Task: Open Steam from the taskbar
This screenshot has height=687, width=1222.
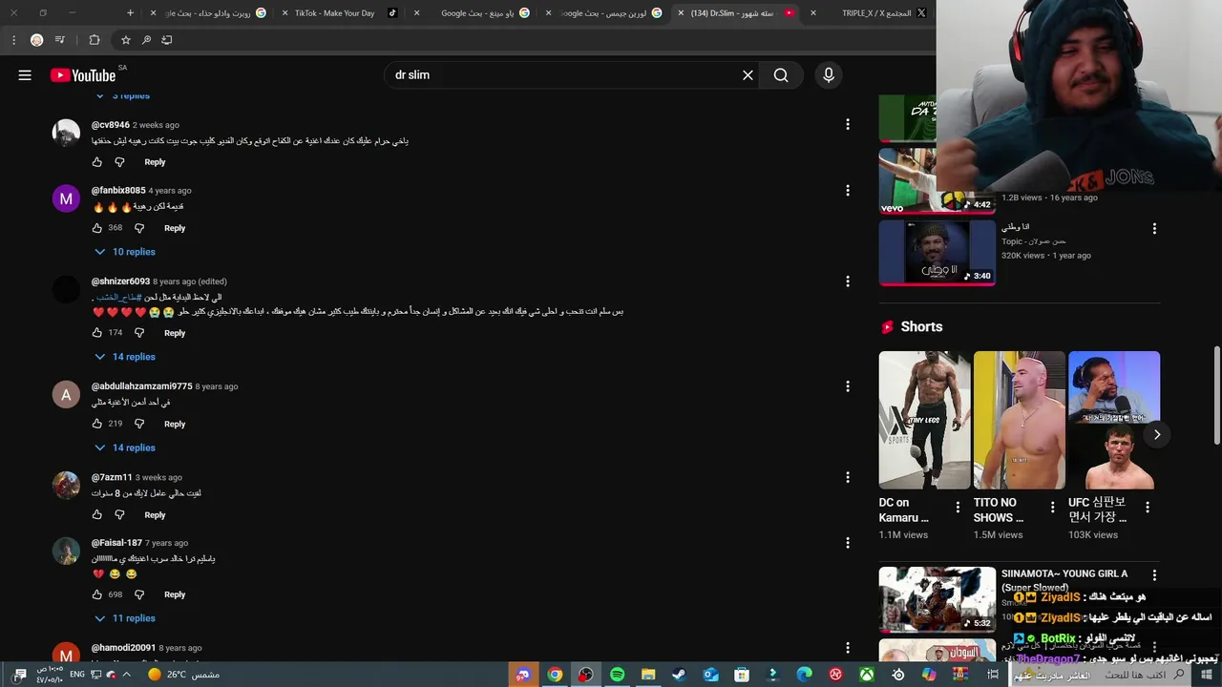Action: pos(679,675)
